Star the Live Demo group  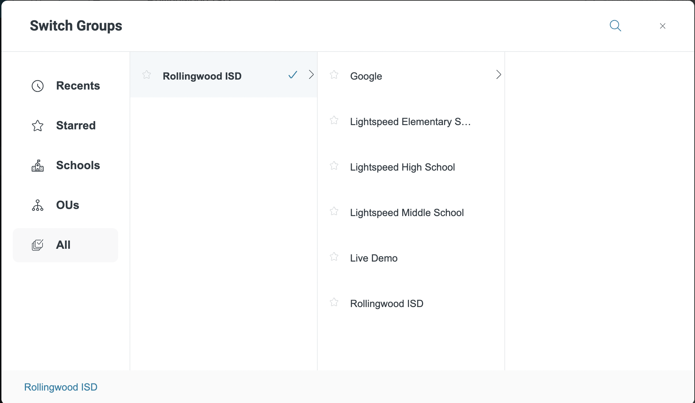334,257
